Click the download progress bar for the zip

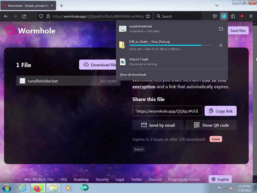170,45
